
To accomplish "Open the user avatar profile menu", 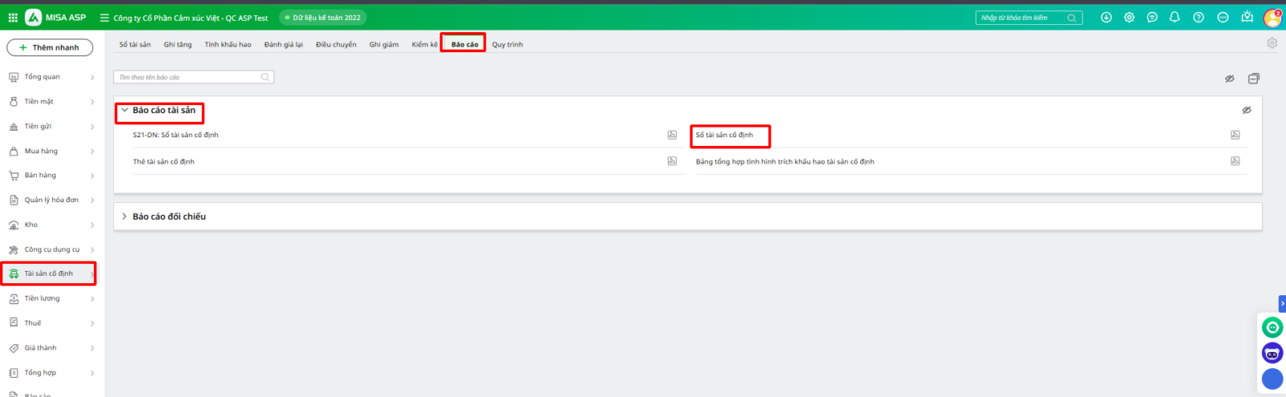I will pos(1272,18).
